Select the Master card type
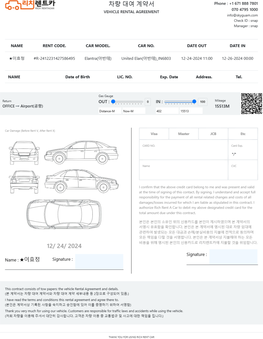The width and height of the screenshot is (263, 339). point(184,134)
